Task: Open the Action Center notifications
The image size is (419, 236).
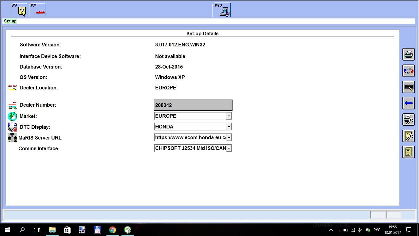Action: tap(409, 230)
